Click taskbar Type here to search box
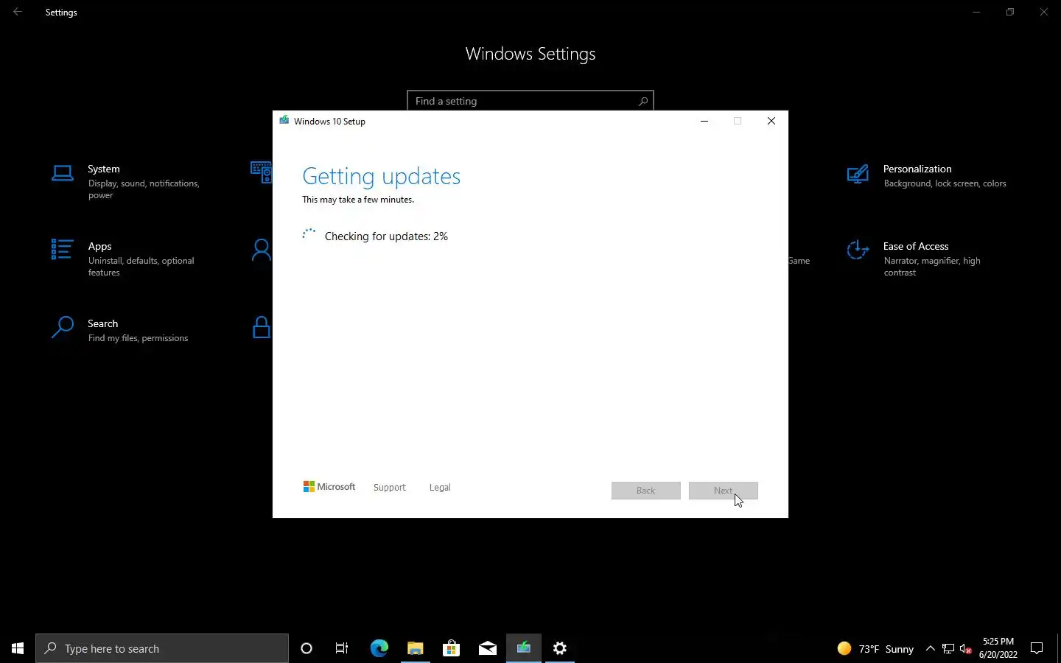1061x663 pixels. point(162,648)
